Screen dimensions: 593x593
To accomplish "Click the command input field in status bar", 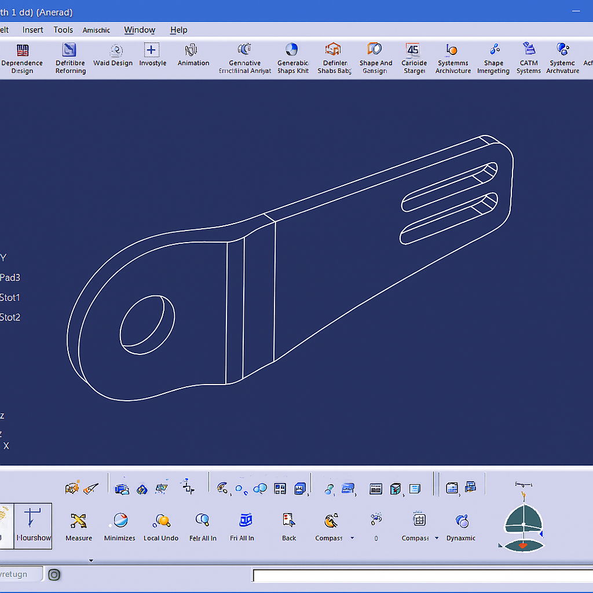I will click(423, 576).
